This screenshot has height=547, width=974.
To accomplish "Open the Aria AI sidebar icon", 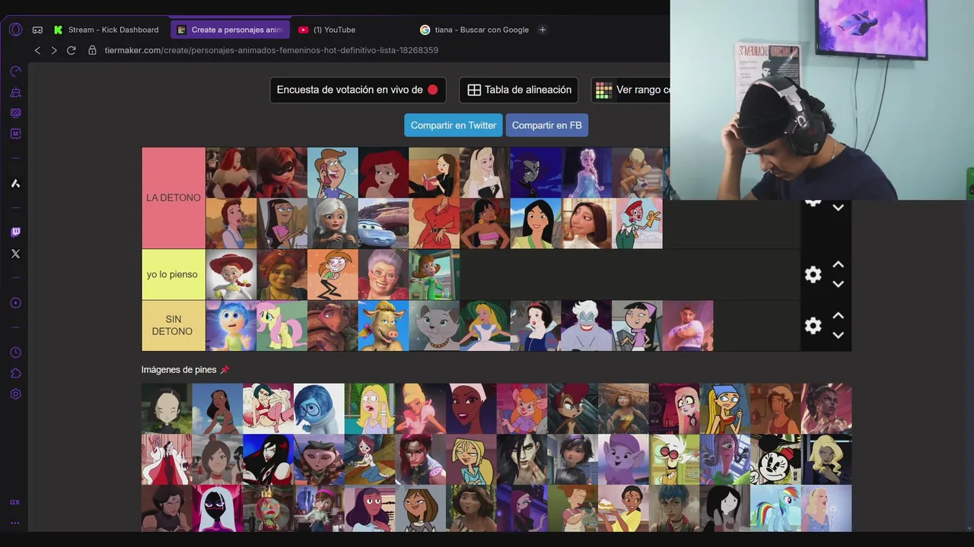I will coord(15,183).
